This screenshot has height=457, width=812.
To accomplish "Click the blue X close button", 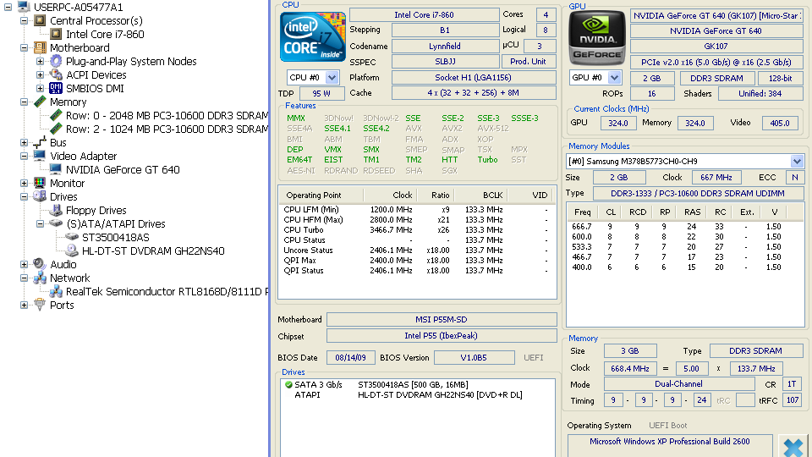I will click(793, 446).
